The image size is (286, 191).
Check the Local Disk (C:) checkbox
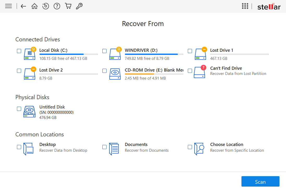click(x=19, y=51)
